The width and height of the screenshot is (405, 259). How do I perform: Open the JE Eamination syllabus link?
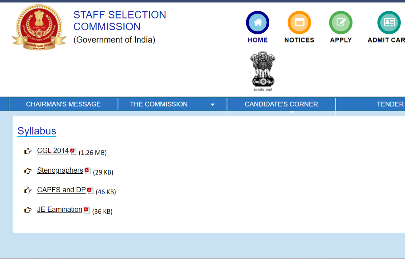(60, 209)
